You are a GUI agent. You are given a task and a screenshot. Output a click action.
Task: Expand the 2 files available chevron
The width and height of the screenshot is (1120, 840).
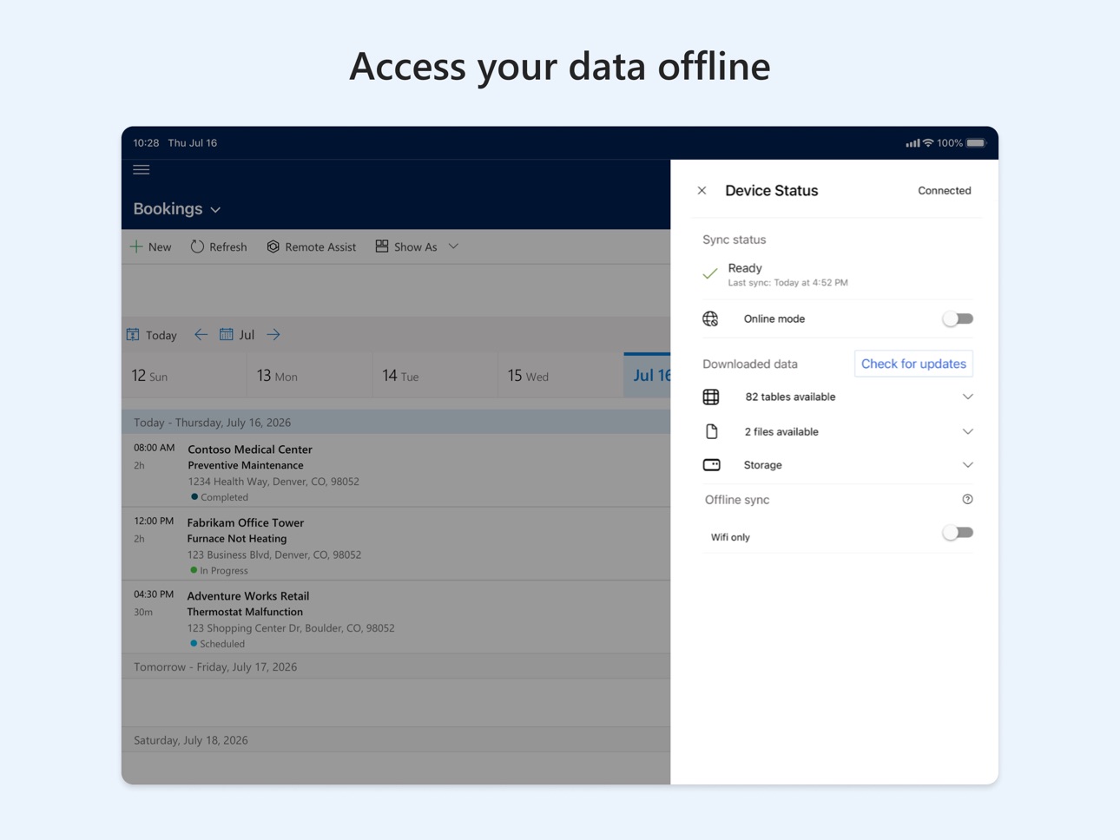967,431
